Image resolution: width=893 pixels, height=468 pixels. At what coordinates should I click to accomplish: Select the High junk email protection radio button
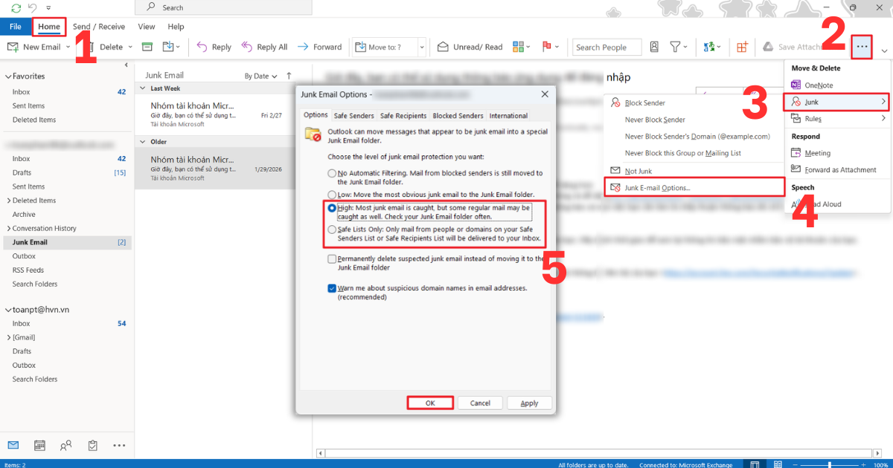(x=332, y=209)
